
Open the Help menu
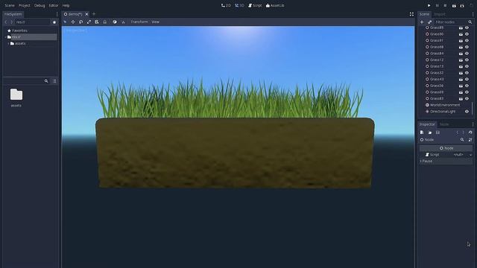coord(66,5)
